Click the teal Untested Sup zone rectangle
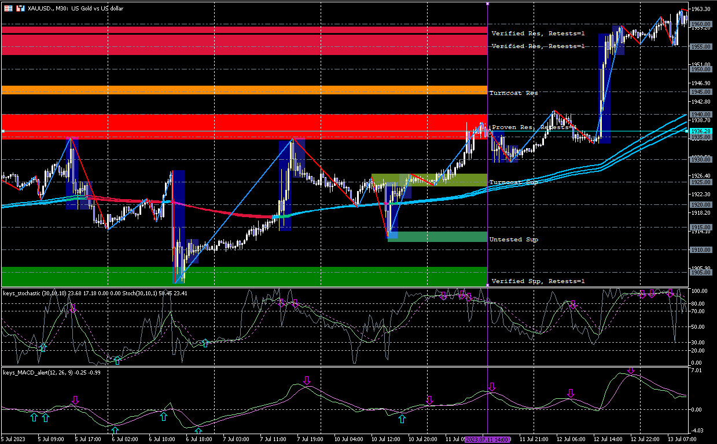 point(437,236)
